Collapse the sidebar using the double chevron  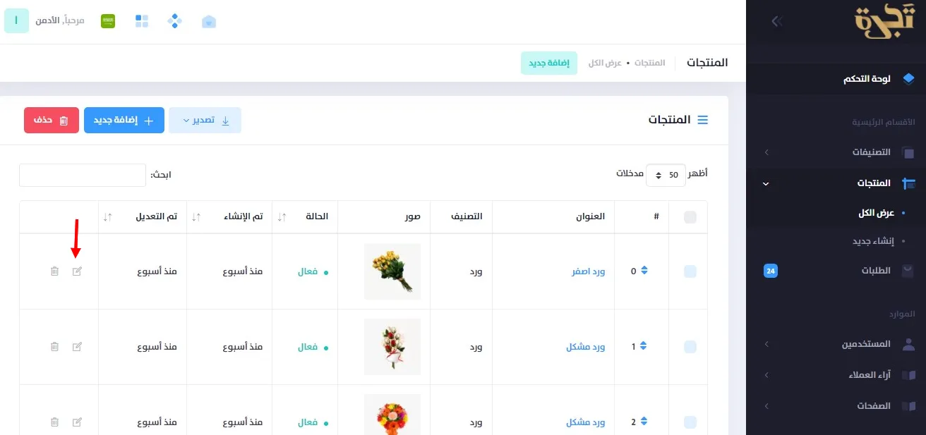coord(777,21)
